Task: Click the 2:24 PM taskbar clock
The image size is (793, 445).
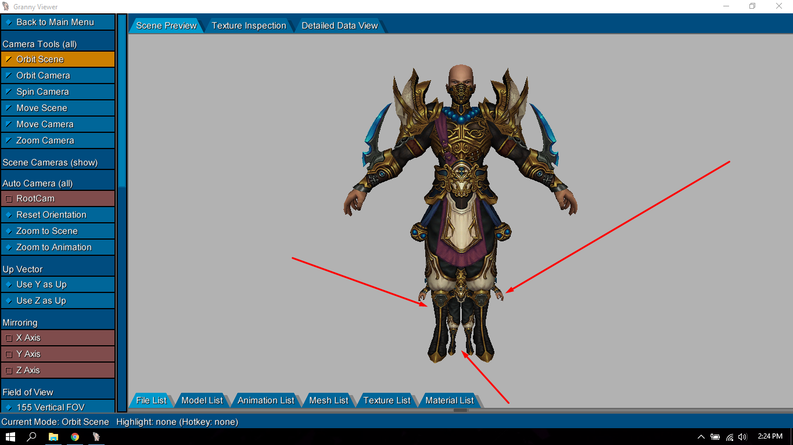Action: 769,436
